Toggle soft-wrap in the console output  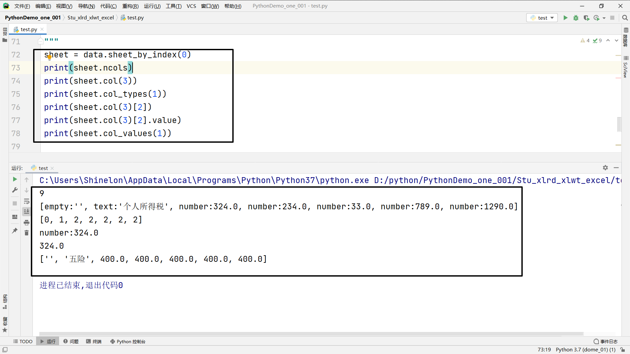click(27, 201)
